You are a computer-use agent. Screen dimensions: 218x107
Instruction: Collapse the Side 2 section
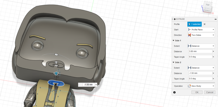click(x=173, y=62)
